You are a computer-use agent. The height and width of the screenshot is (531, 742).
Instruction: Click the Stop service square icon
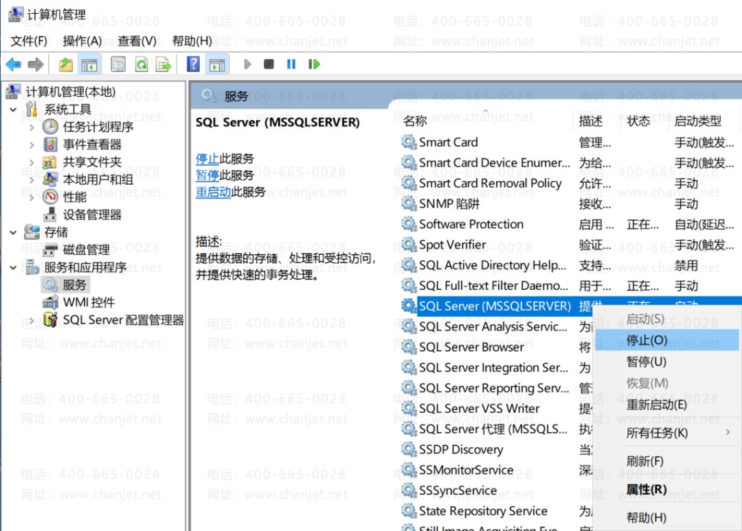pyautogui.click(x=269, y=64)
